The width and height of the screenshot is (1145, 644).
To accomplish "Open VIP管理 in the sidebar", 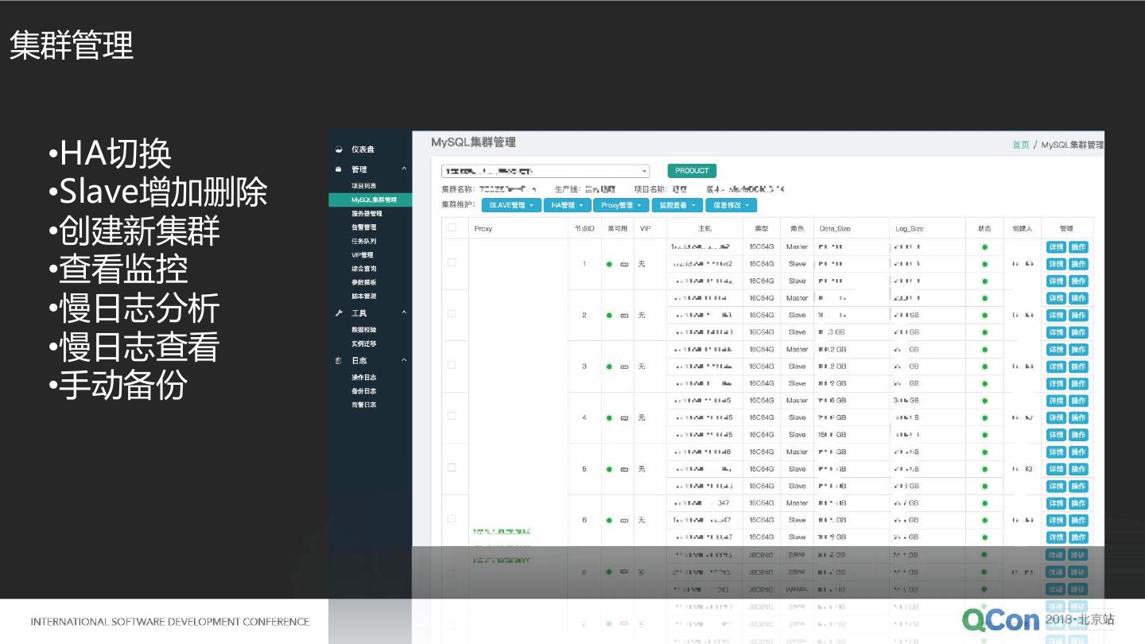I will point(363,255).
